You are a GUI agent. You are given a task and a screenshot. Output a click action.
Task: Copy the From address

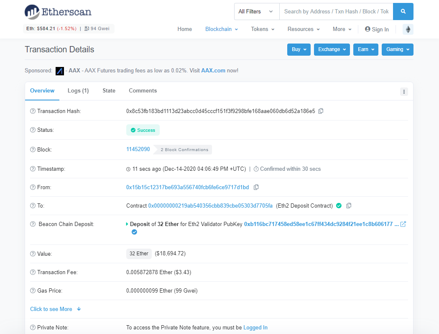[x=256, y=187]
